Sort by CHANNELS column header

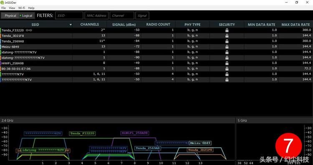pyautogui.click(x=90, y=24)
